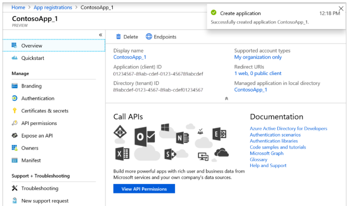Click the Owners icon in sidebar

click(15, 148)
